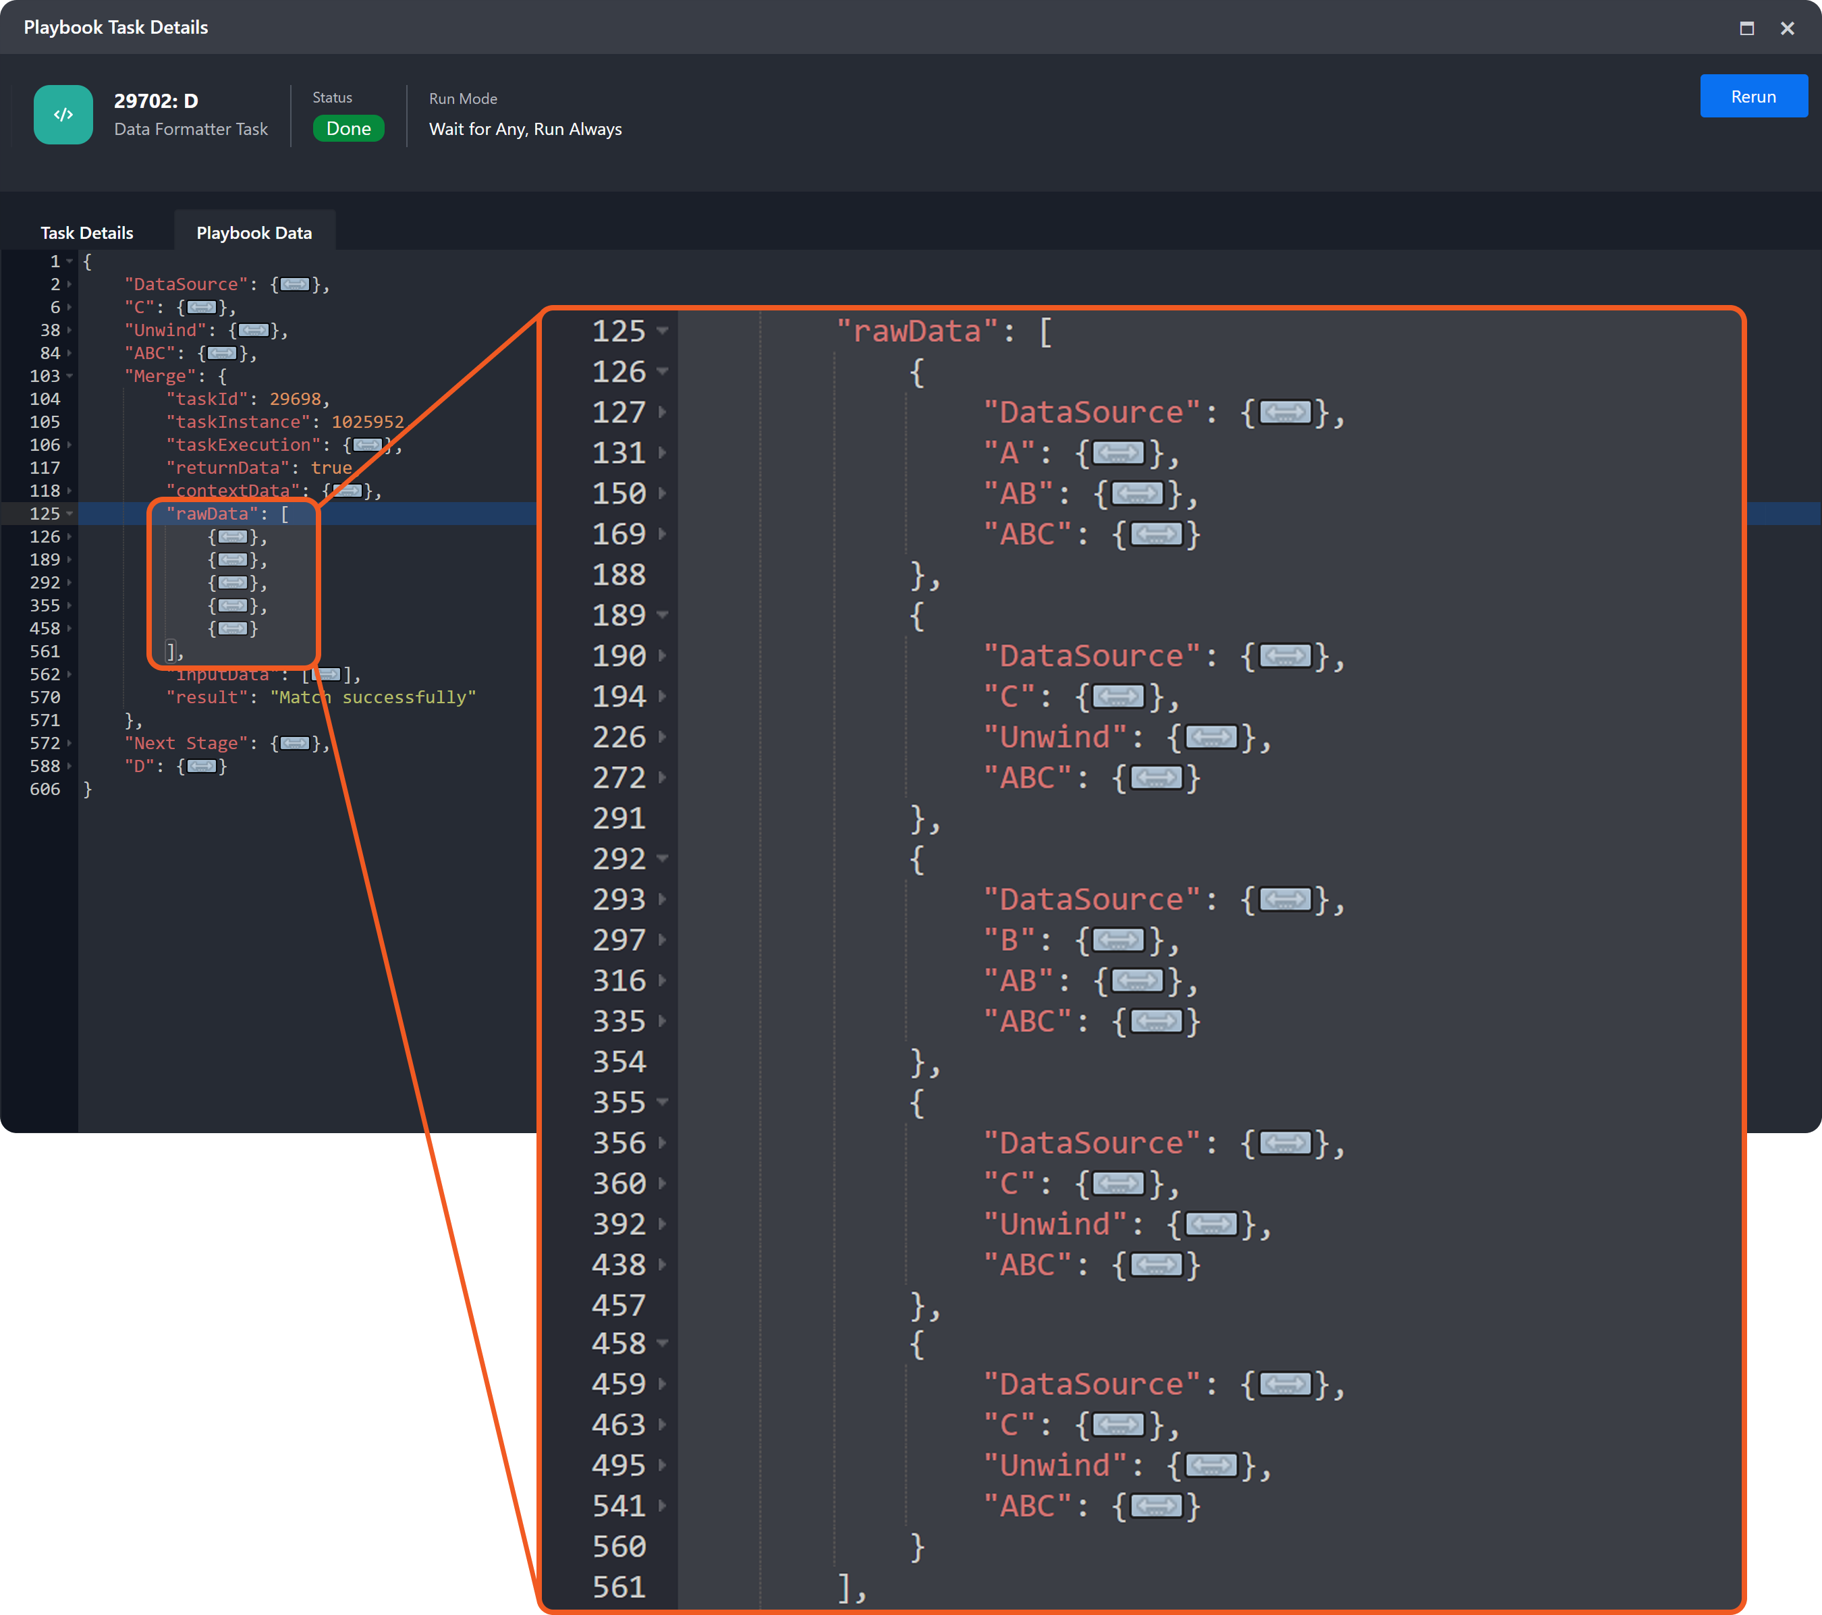
Task: Expand fold arrow beside line 189
Action: tap(70, 559)
